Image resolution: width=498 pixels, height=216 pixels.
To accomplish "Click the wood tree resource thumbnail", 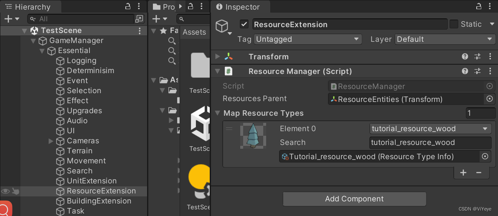I will pos(253,136).
